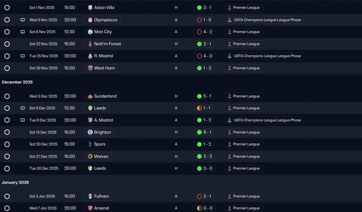Click the Aston Villa club badge icon
Image resolution: width=362 pixels, height=212 pixels.
(x=90, y=8)
